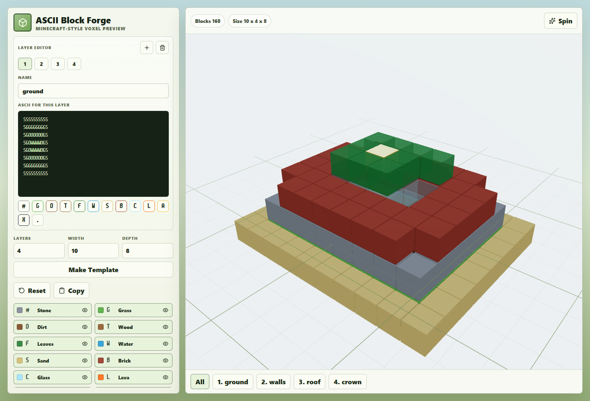
Task: Select the G grass palette key
Action: (38, 206)
